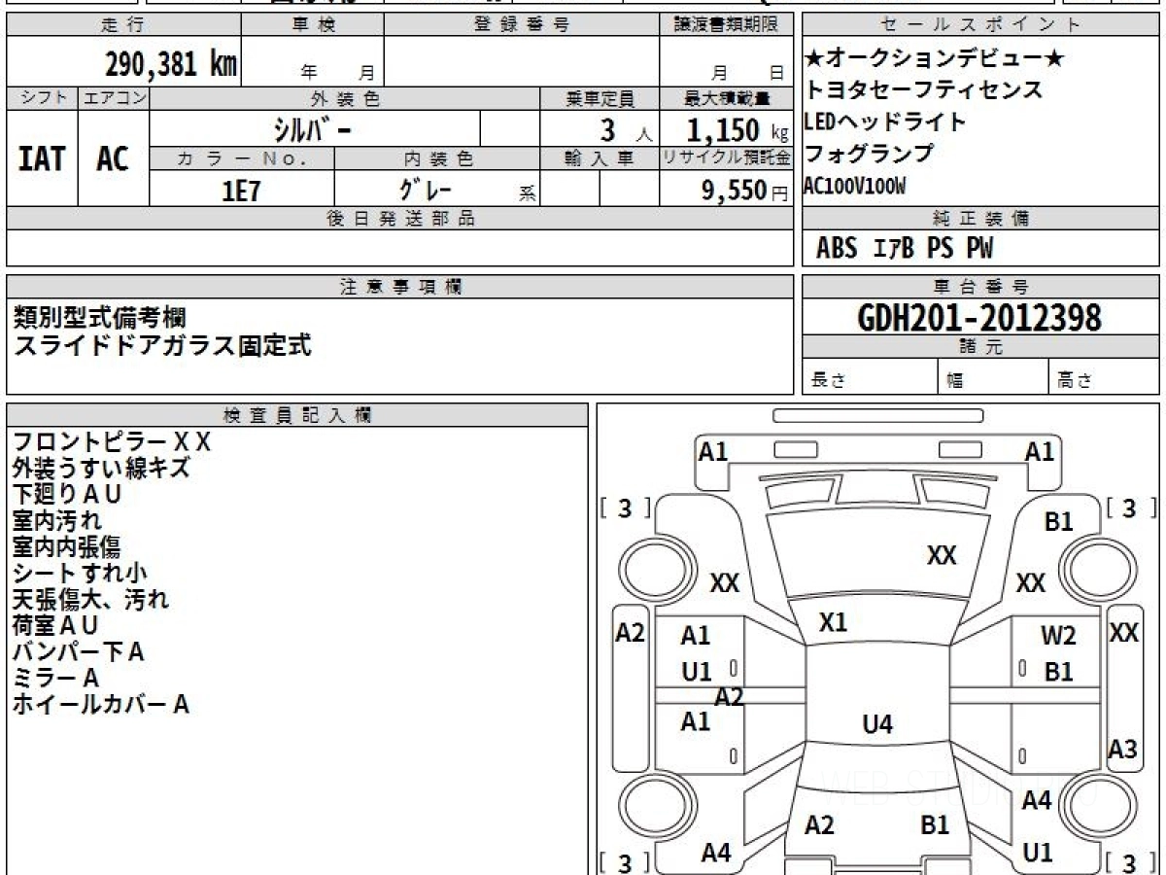Viewport: 1166px width, 875px height.
Task: Select the mileage value 290,381 km
Action: pyautogui.click(x=171, y=63)
